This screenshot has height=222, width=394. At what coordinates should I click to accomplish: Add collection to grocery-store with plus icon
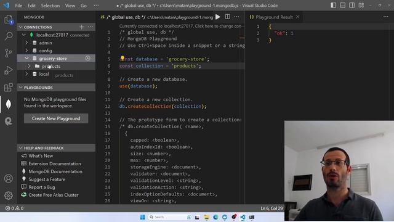87,58
